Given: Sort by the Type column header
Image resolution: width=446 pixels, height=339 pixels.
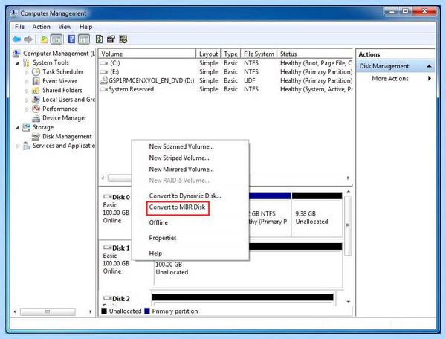Looking at the screenshot, I should coord(230,54).
